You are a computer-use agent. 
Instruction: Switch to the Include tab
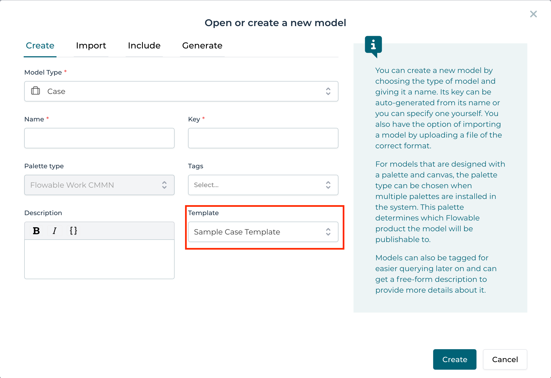(144, 45)
